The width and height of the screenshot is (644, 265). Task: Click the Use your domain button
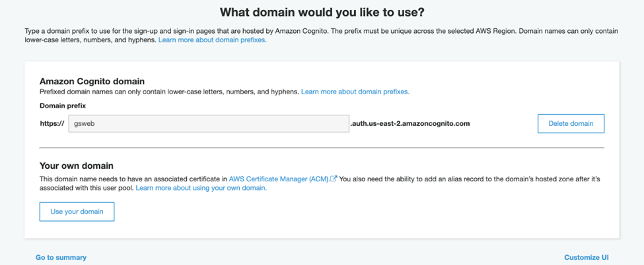click(77, 212)
